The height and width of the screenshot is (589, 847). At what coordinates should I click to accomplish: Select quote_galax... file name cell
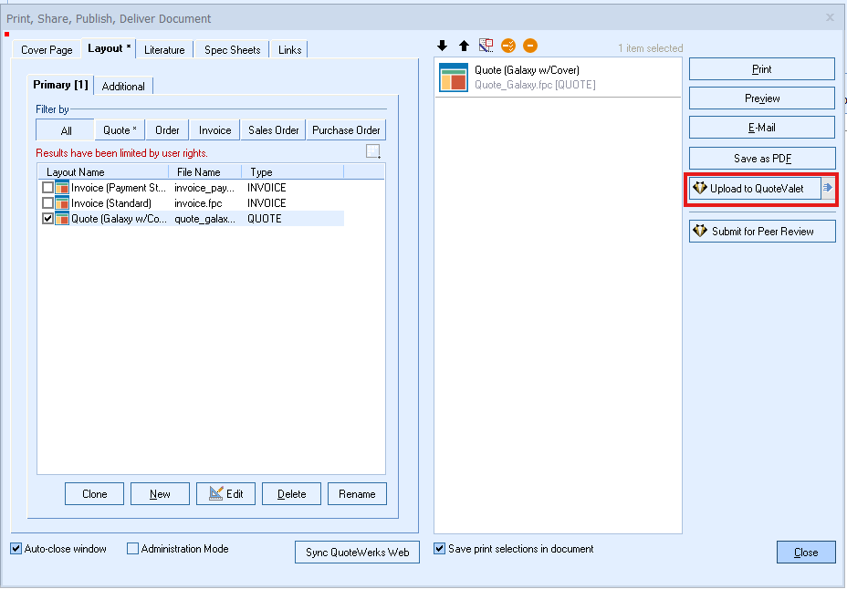[204, 219]
